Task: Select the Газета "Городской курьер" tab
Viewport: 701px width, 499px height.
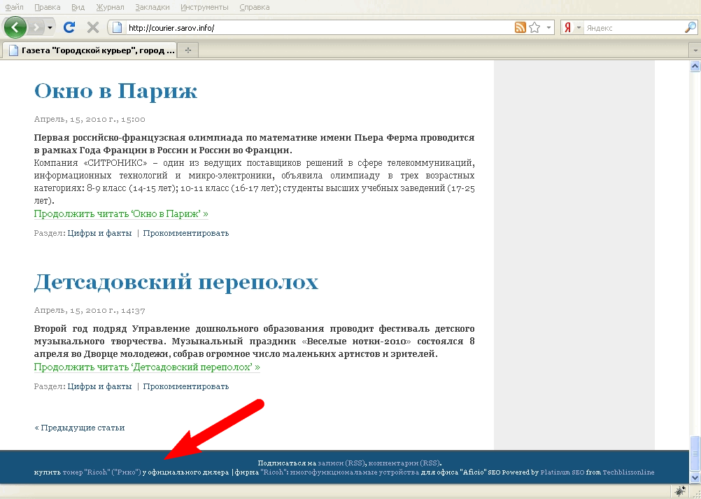Action: [x=90, y=51]
